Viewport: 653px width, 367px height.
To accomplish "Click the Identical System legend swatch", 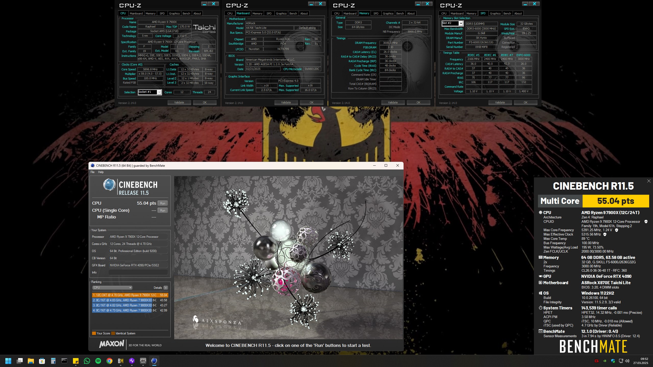I will (x=113, y=333).
